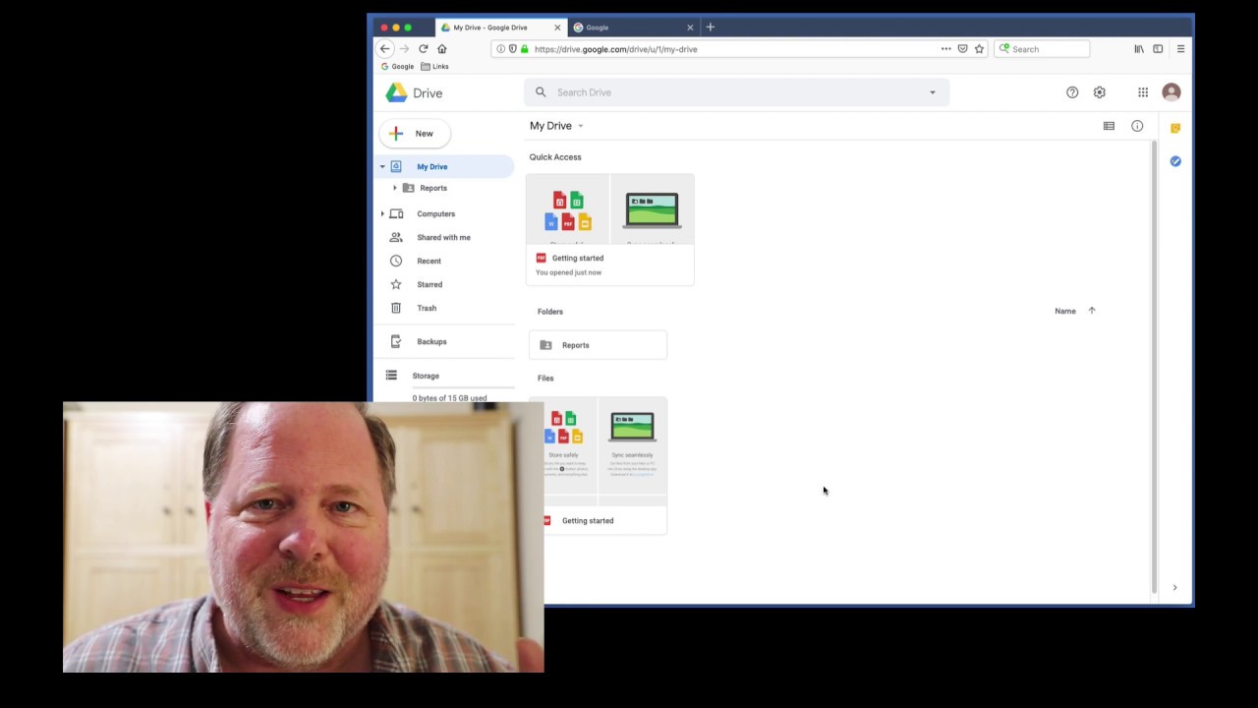Reverse sort direction arrow
The height and width of the screenshot is (708, 1258).
pyautogui.click(x=1091, y=311)
